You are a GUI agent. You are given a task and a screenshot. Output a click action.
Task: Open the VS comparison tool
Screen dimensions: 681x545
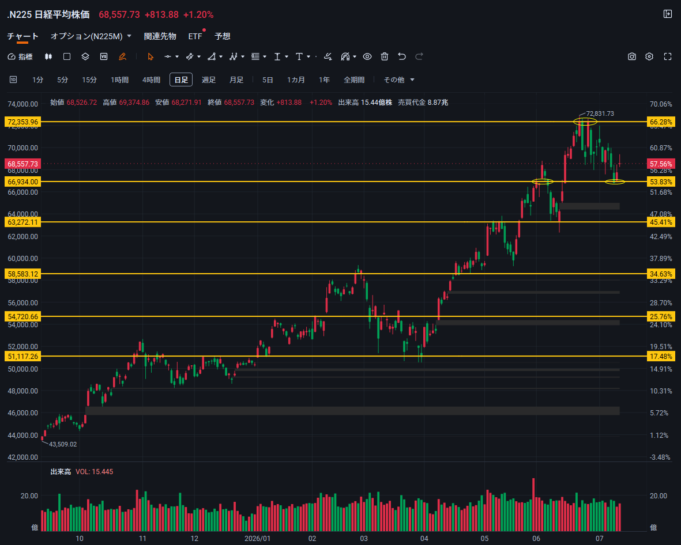coord(104,56)
